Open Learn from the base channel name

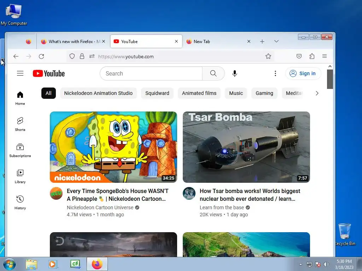pyautogui.click(x=222, y=207)
